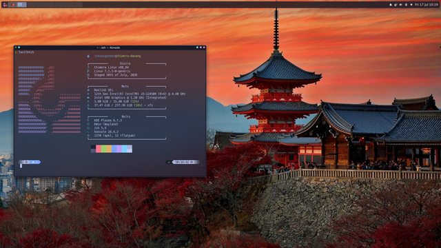Image resolution: width=441 pixels, height=248 pixels.
Task: Click the 'zsh 5.9' shell line
Action: 100,128
